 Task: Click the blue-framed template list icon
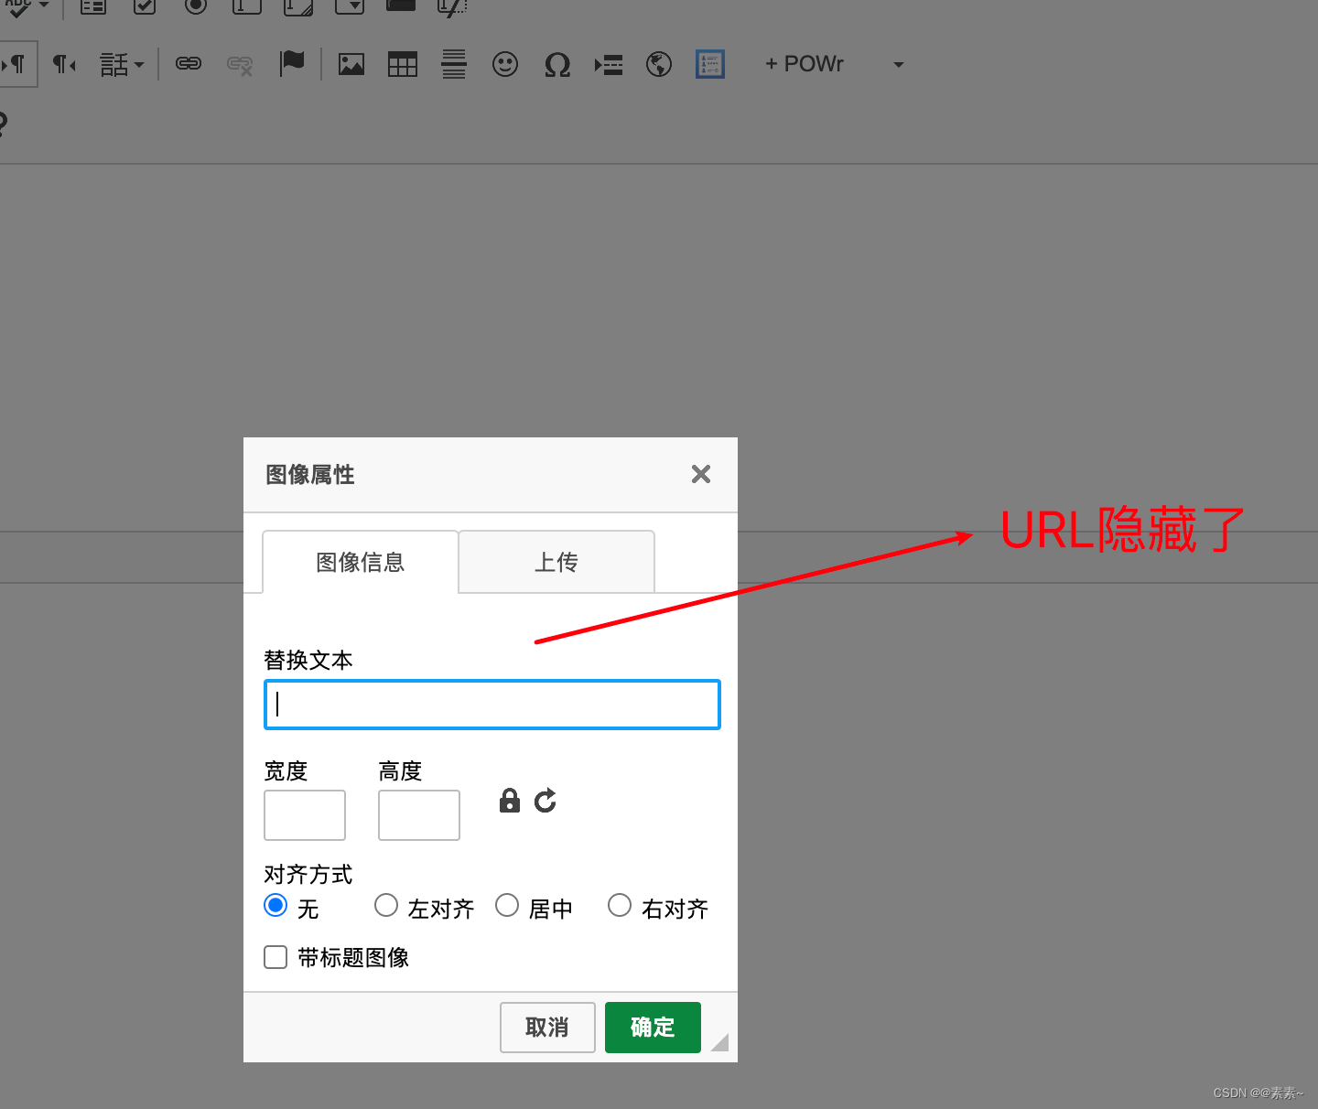tap(710, 64)
